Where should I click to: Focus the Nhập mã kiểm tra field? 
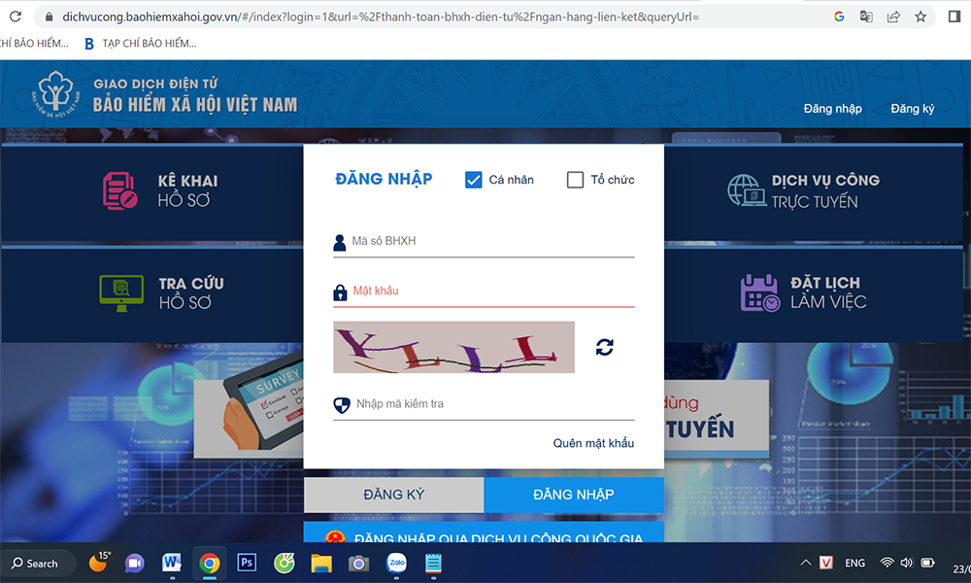click(x=484, y=404)
